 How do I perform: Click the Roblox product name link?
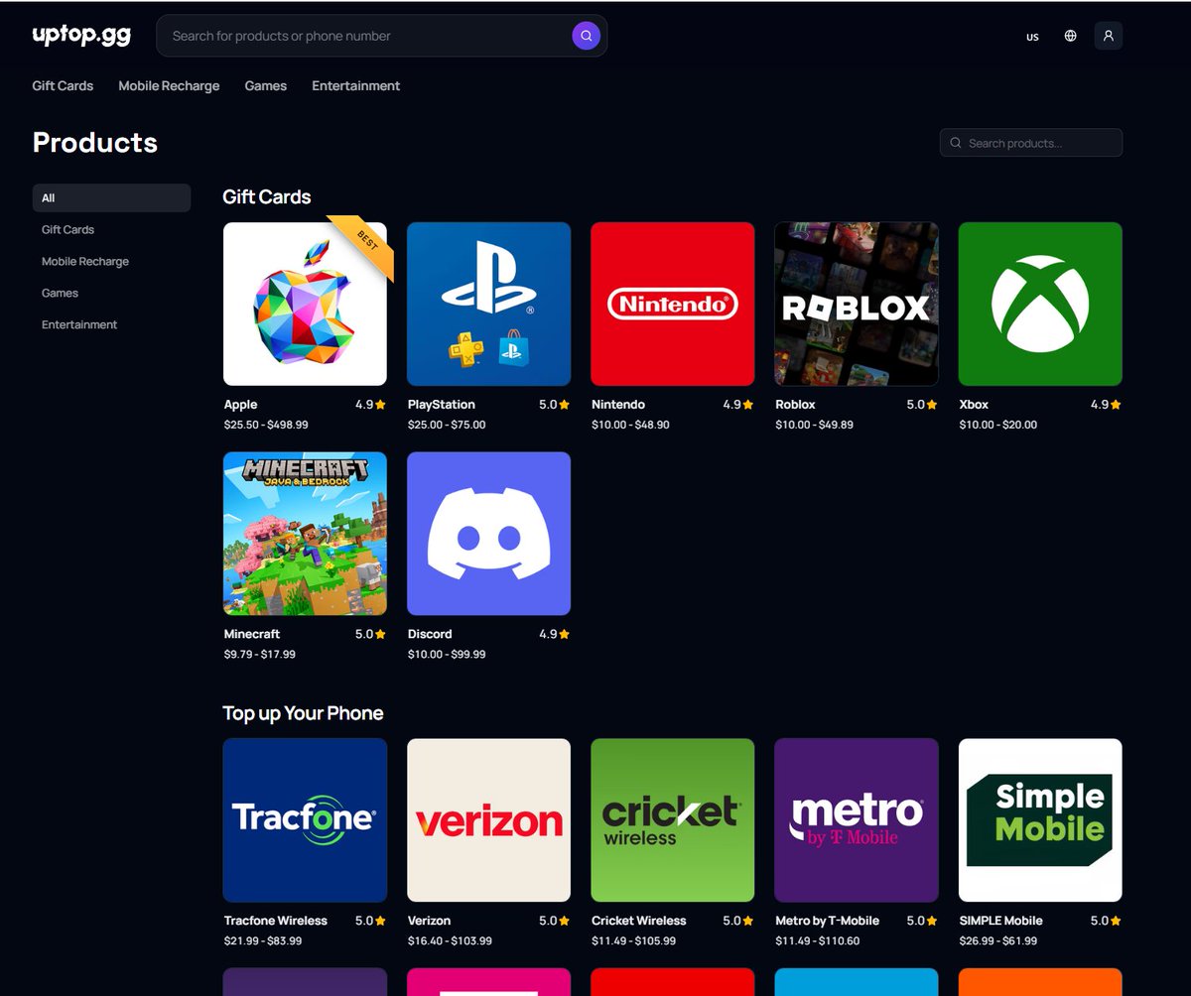[796, 405]
